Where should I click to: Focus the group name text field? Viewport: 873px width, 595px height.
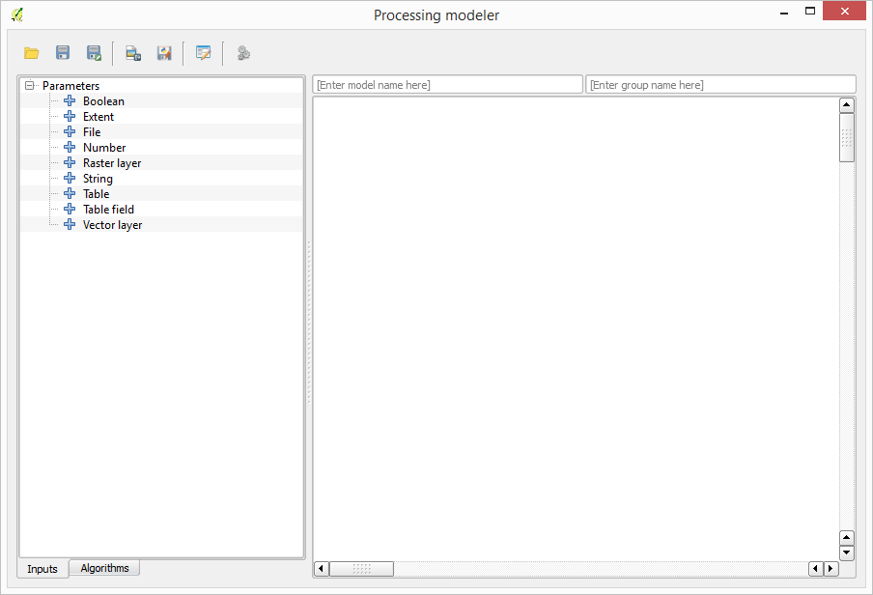tap(720, 85)
